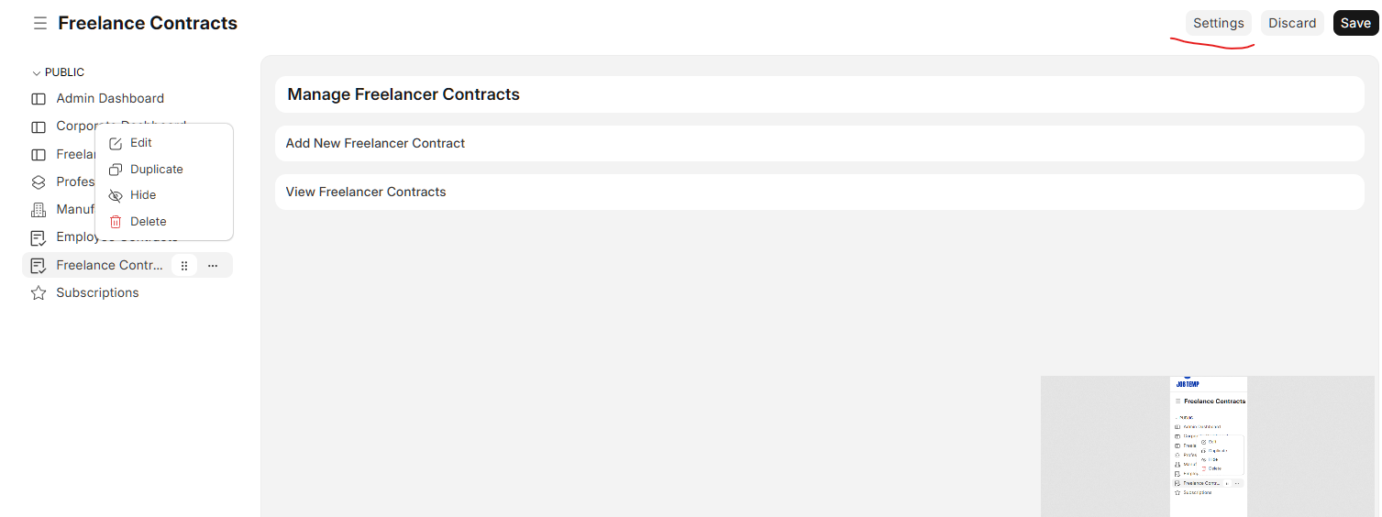Click the Subscriptions star icon
The image size is (1382, 517).
(x=39, y=293)
